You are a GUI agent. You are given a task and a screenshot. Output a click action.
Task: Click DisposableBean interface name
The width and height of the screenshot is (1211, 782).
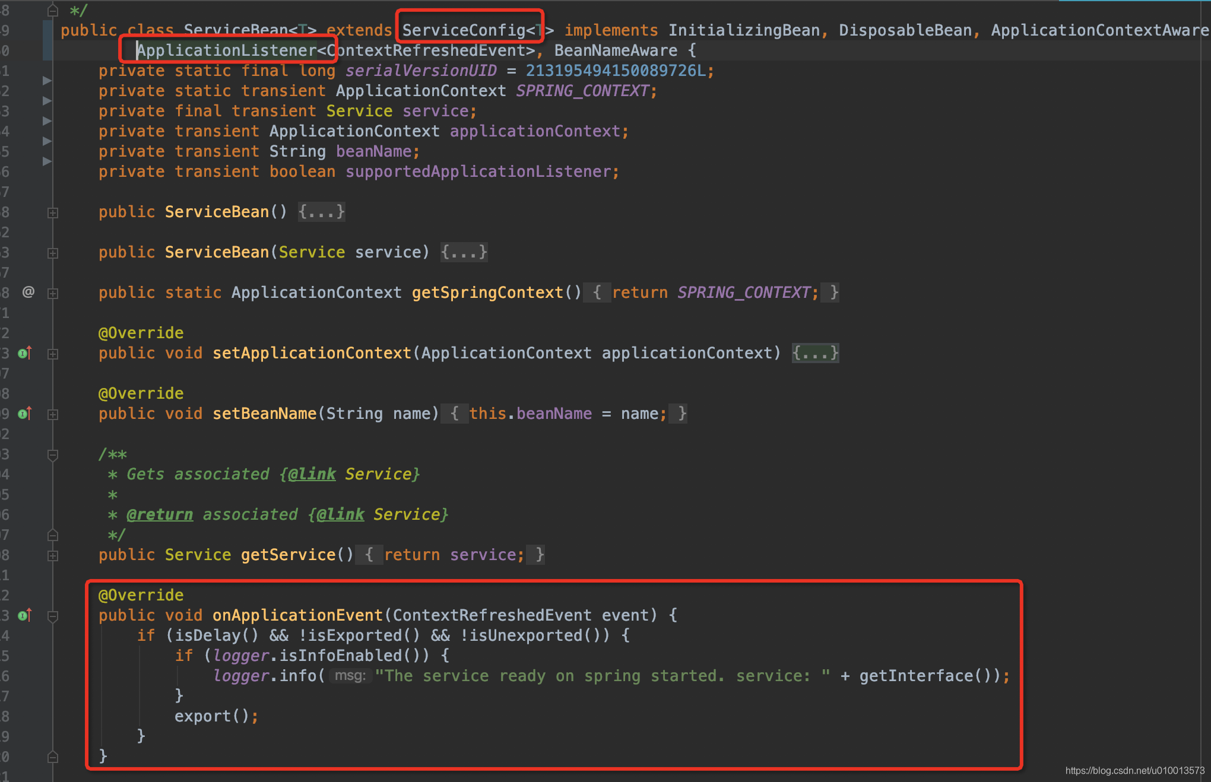[905, 30]
